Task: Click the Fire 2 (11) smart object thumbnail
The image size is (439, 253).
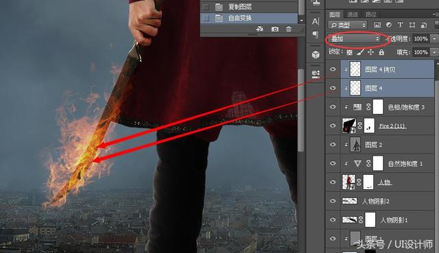Action: (x=349, y=125)
